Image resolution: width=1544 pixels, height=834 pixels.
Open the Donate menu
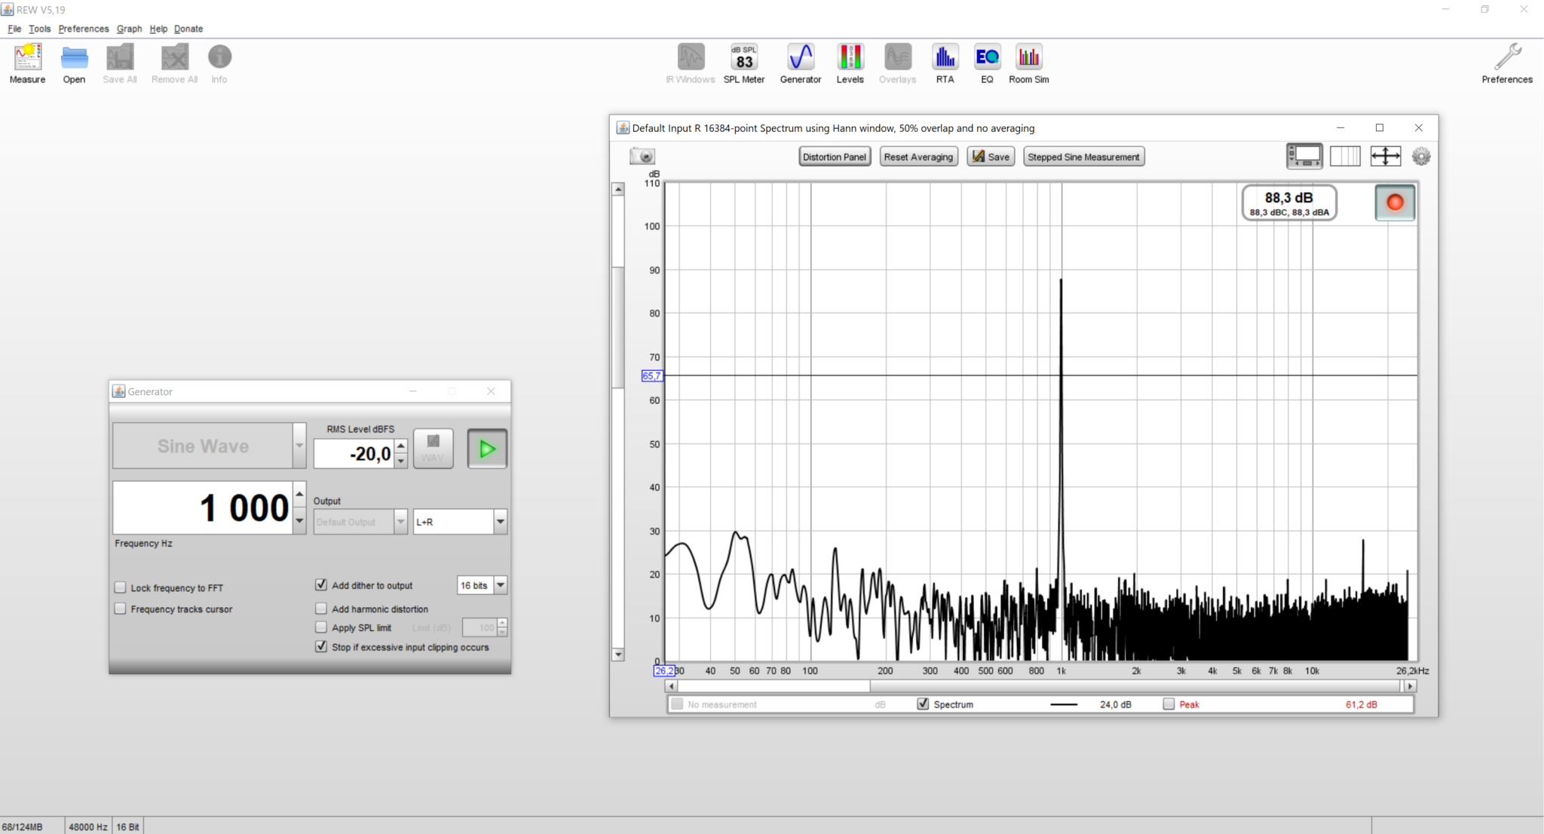click(188, 29)
